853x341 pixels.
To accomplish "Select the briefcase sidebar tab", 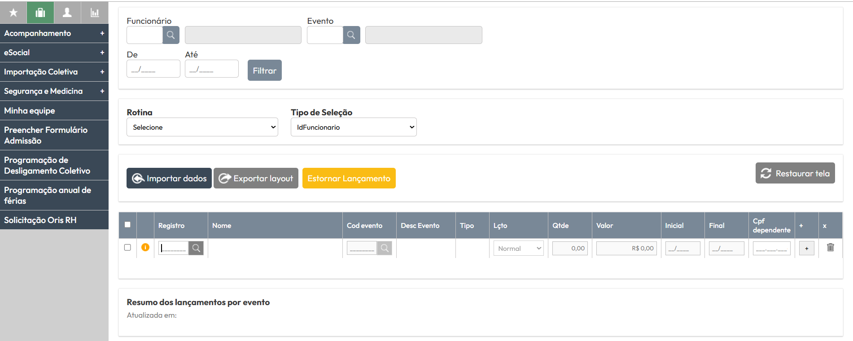I will pyautogui.click(x=40, y=13).
